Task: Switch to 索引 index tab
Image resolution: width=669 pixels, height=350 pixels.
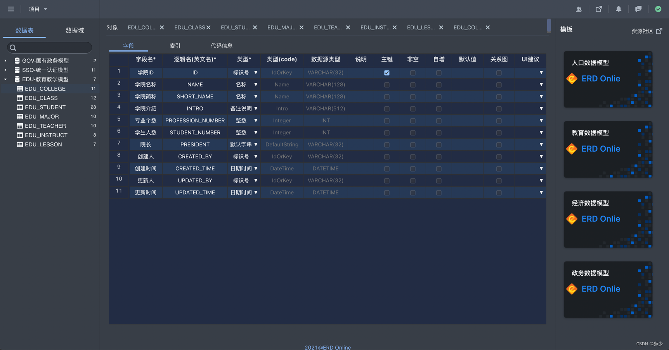Action: click(x=175, y=46)
